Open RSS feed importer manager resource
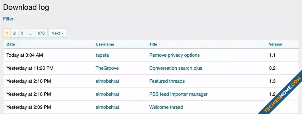Viewport: 302px width, 114px height. tap(178, 94)
